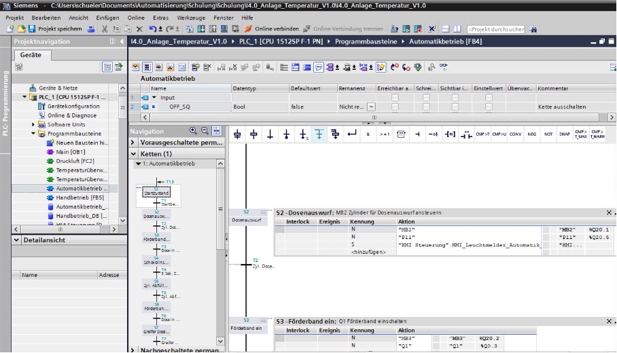Image resolution: width=617 pixels, height=353 pixels.
Task: Enable the Erreichbar checkbox in OFF_SQ row
Action: click(x=395, y=107)
